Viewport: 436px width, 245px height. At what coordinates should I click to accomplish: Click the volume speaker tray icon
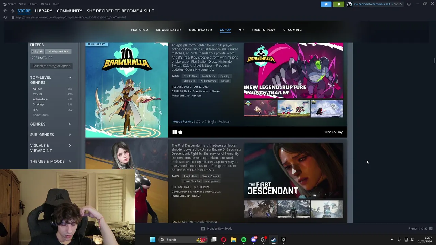coord(412,240)
